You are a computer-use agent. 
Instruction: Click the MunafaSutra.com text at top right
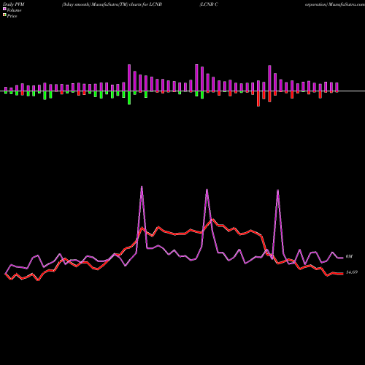tap(347, 4)
